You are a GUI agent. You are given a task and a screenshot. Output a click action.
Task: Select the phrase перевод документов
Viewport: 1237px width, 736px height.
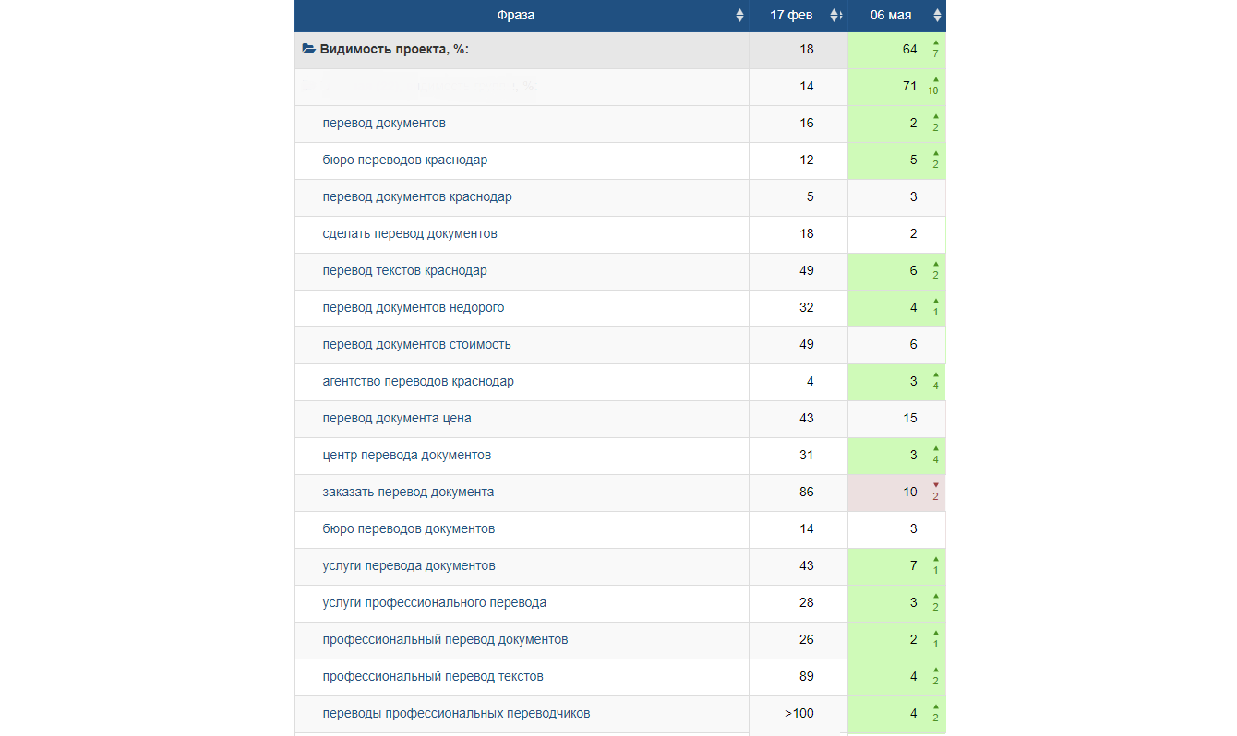click(x=385, y=124)
